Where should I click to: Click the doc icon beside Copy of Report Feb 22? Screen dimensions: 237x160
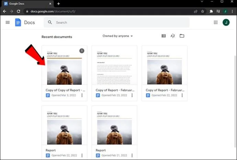[x=148, y=95]
